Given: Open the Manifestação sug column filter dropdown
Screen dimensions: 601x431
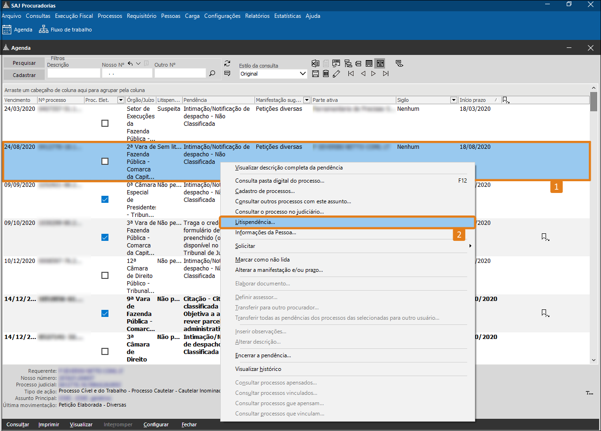Looking at the screenshot, I should click(307, 100).
